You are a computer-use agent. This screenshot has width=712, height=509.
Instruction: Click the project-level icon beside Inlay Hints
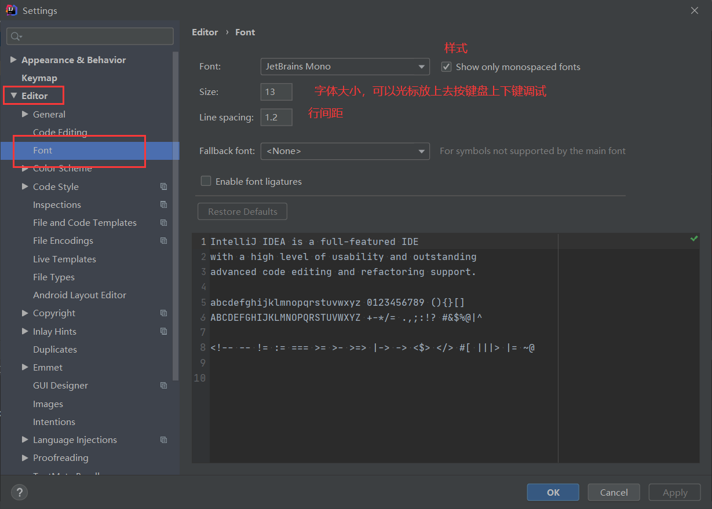coord(164,331)
